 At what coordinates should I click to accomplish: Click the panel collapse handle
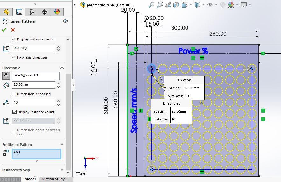(74, 85)
